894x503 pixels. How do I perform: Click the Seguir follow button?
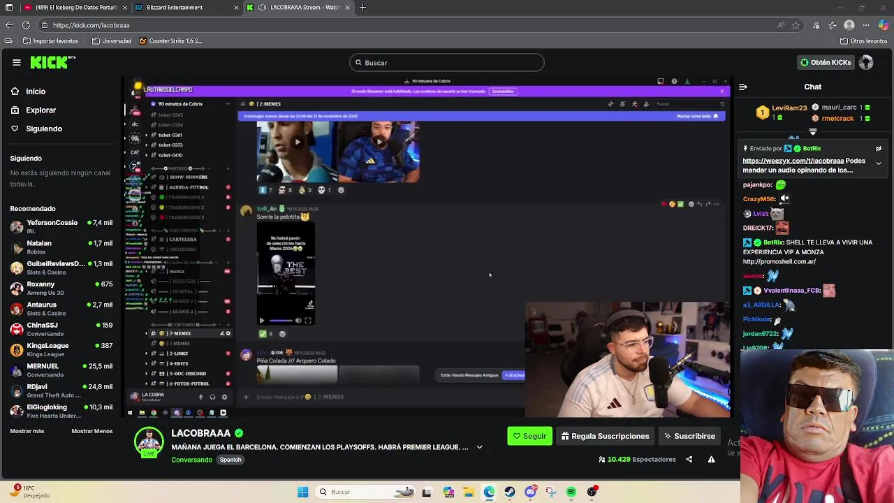529,436
